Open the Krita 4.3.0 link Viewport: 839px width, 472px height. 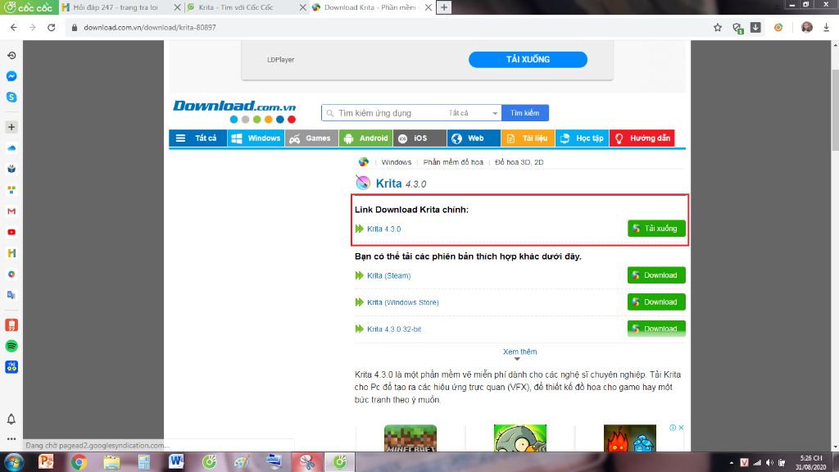[x=383, y=229]
